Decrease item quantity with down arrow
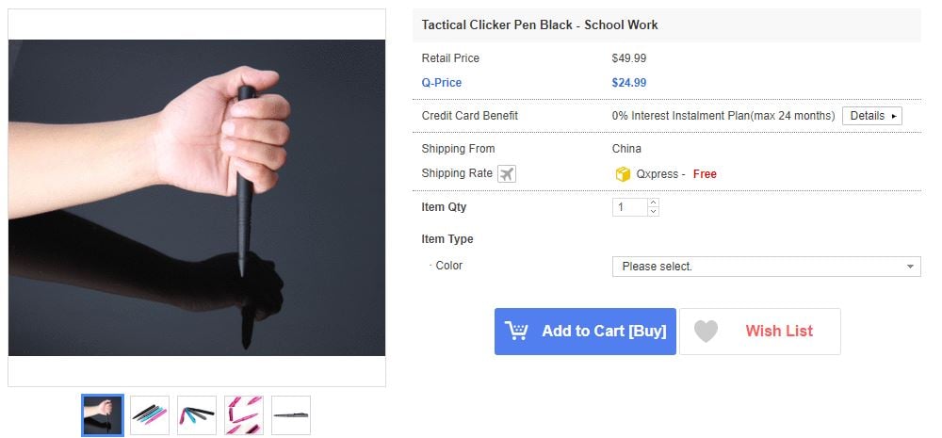Viewport: 942px width, 438px height. [x=654, y=212]
